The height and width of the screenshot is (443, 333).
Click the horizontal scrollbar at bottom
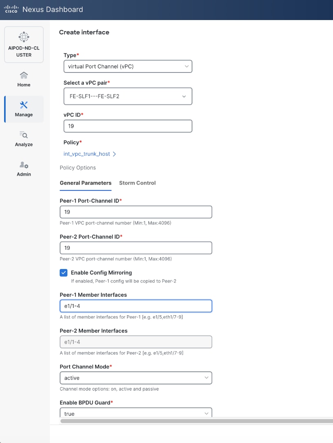[196, 420]
